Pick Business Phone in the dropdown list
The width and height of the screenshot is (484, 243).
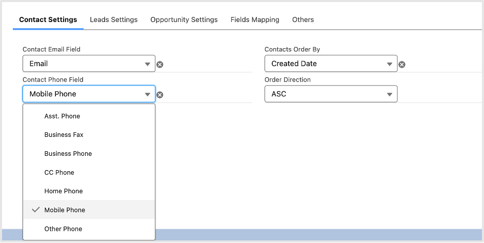click(68, 154)
